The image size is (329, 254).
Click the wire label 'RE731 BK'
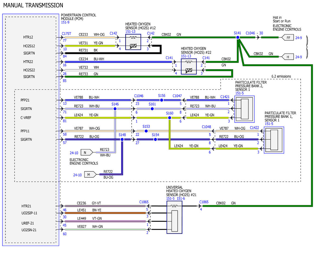pos(88,50)
